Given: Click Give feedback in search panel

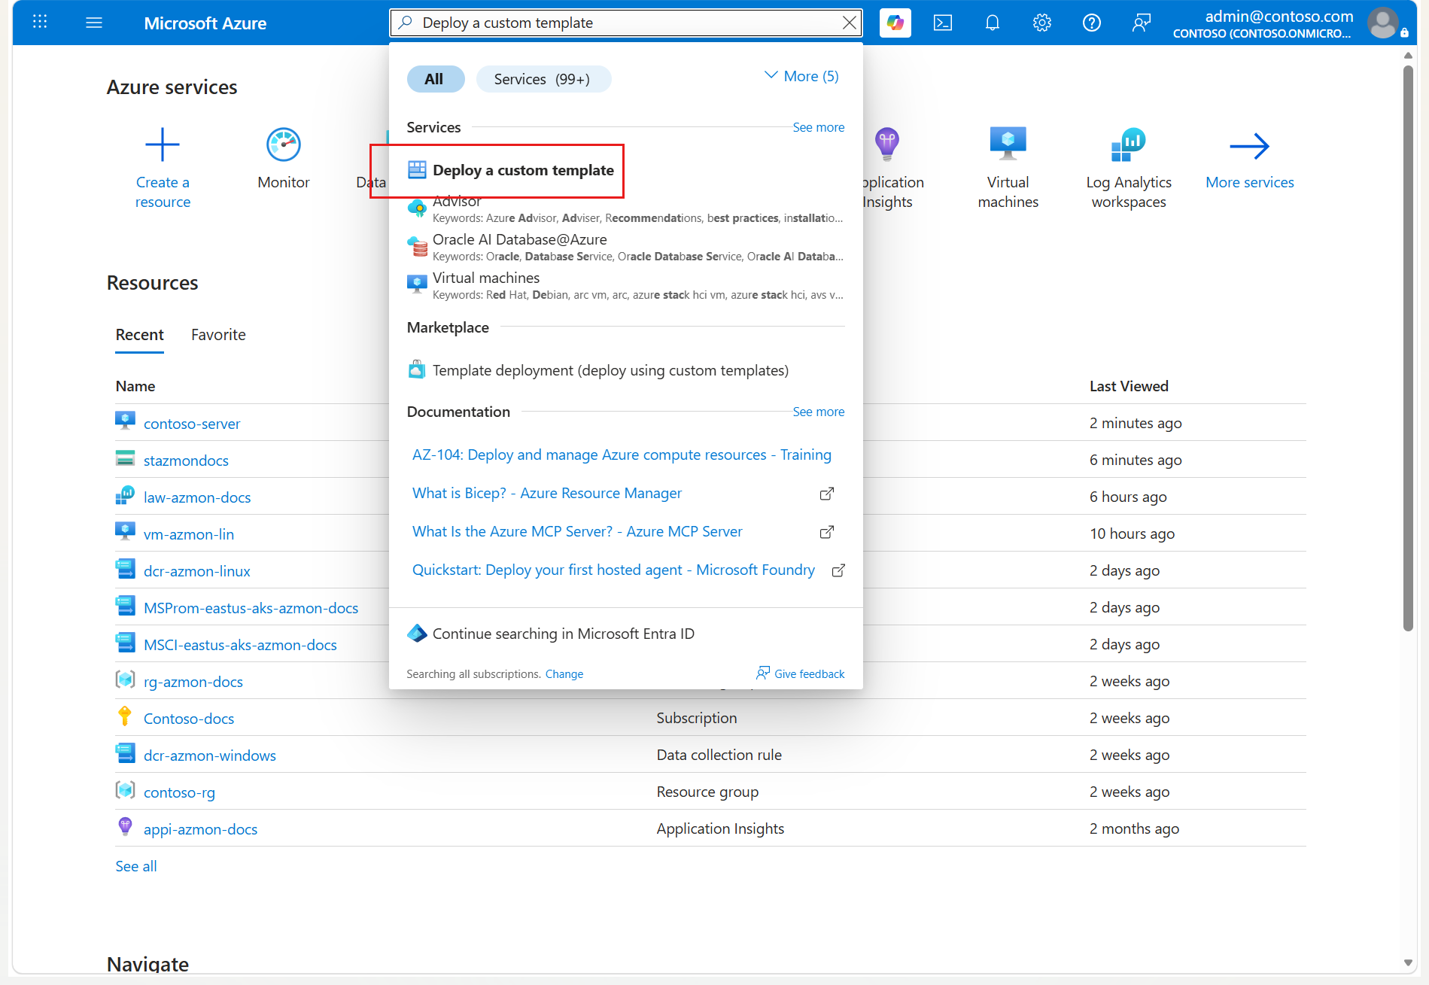Looking at the screenshot, I should 801,673.
